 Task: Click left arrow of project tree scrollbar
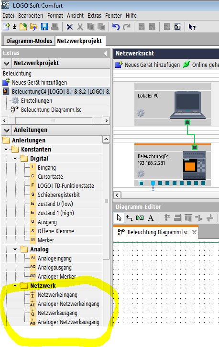tap(5, 120)
